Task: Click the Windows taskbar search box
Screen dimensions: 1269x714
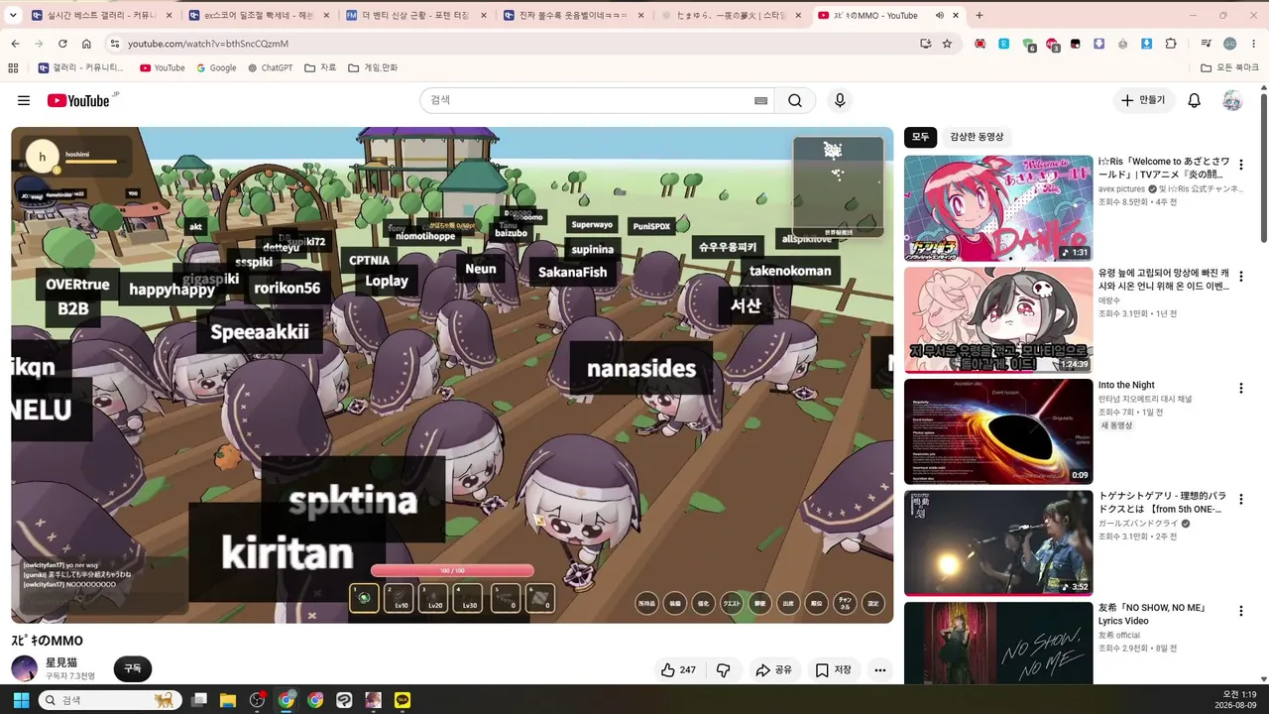Action: [110, 700]
